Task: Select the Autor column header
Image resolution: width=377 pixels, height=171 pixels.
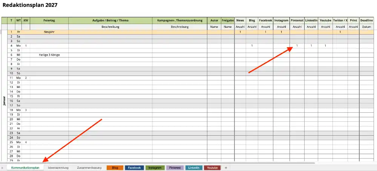Action: tap(214, 20)
